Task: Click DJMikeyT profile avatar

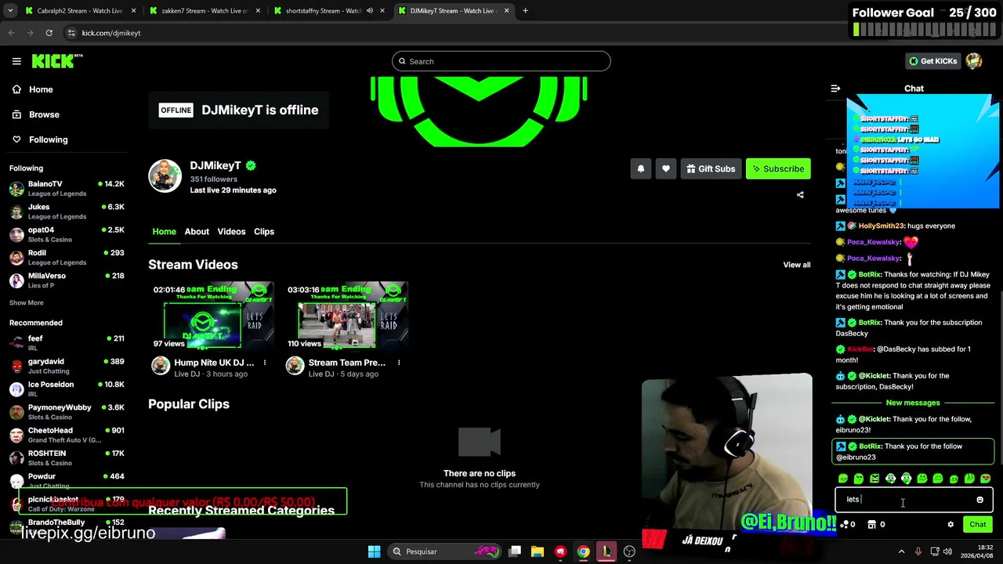Action: (165, 176)
